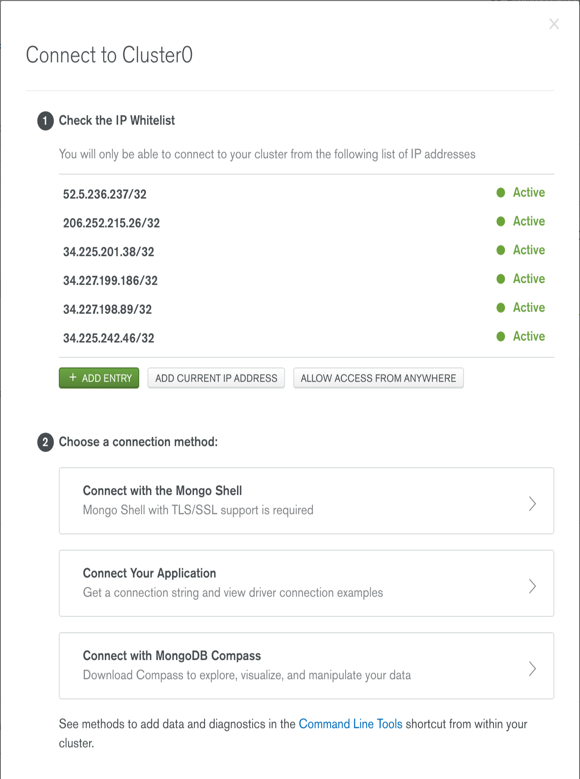Image resolution: width=580 pixels, height=779 pixels.
Task: Select IP entry 34.227.199.186/32
Action: pyautogui.click(x=110, y=281)
